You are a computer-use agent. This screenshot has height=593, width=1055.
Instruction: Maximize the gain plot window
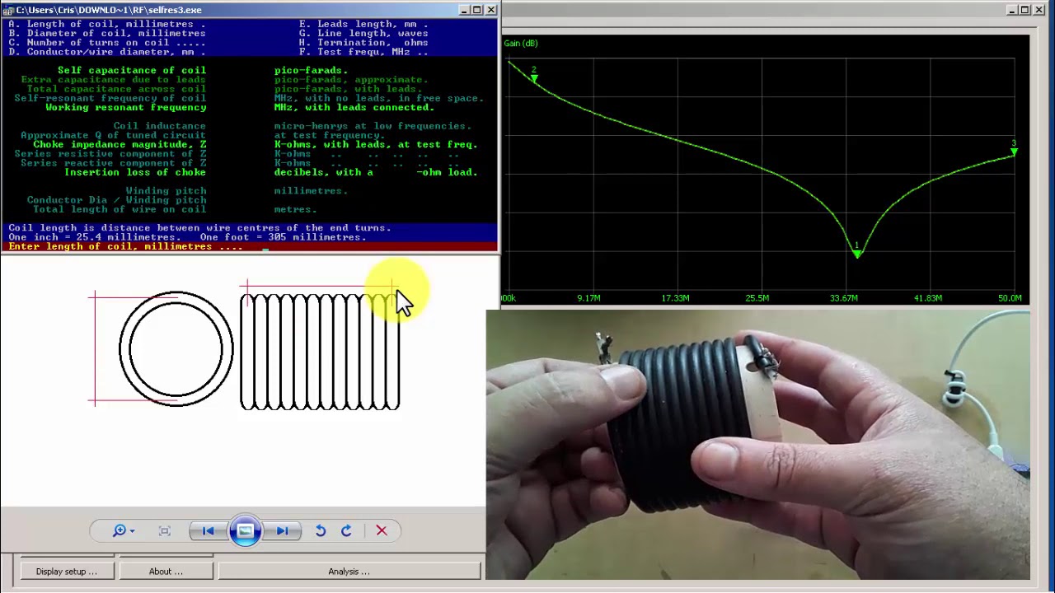click(x=1025, y=10)
